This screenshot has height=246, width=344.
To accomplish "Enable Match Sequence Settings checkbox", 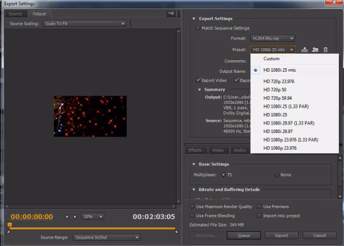I will click(x=198, y=28).
